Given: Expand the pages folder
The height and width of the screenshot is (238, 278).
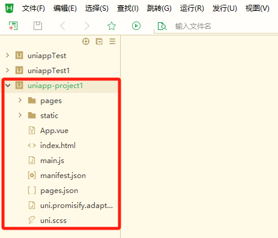Looking at the screenshot, I should tap(20, 100).
